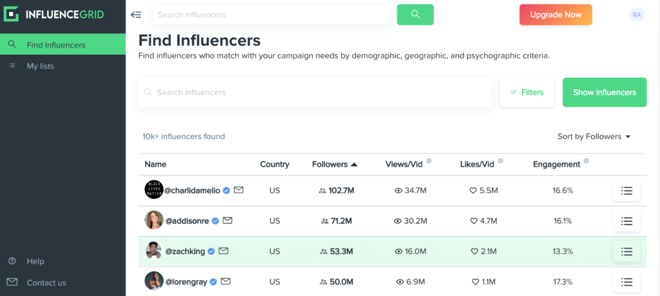Click the Engagement column header
This screenshot has width=660, height=296.
[556, 164]
